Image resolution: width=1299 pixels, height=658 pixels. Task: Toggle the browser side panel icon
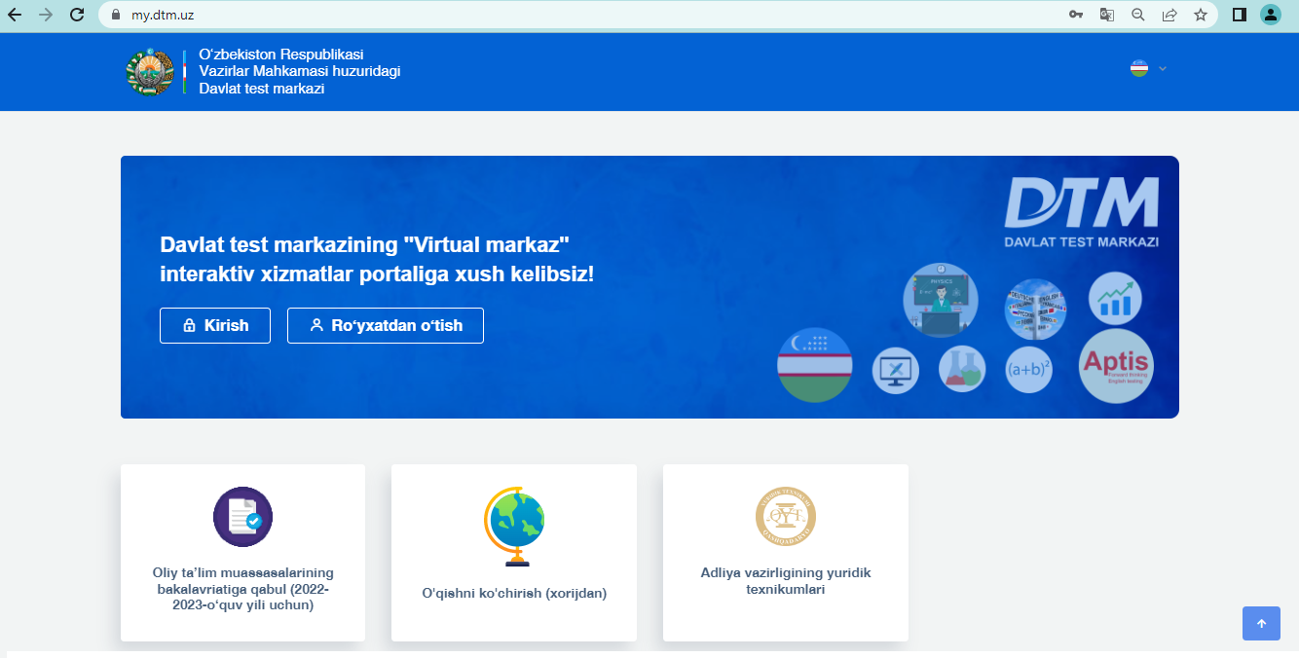(1240, 15)
